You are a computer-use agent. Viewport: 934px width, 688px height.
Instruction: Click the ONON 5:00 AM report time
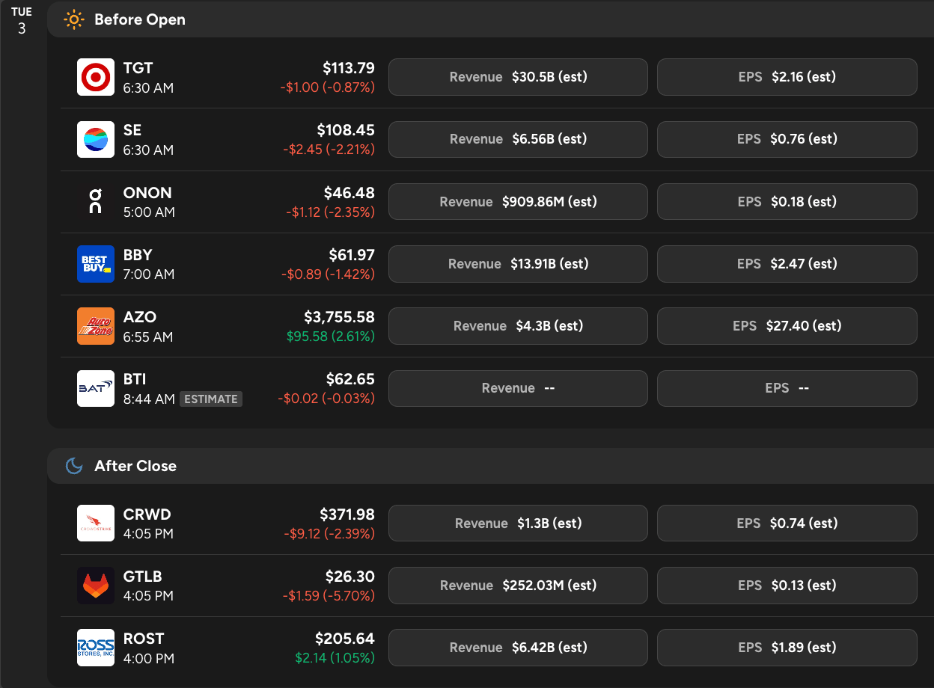tap(149, 212)
